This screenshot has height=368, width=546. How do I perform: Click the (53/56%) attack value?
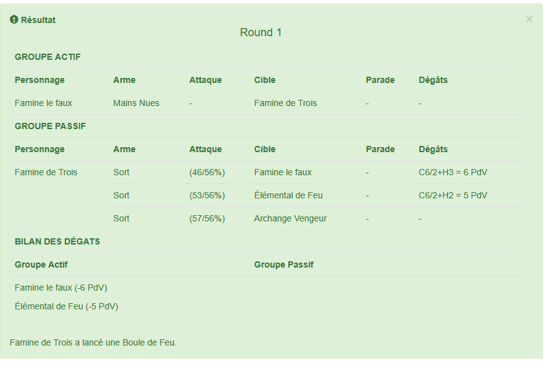click(x=207, y=195)
